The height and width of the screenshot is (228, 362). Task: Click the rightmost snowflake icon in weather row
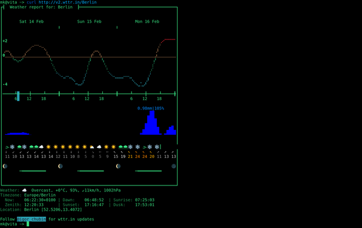point(157,147)
